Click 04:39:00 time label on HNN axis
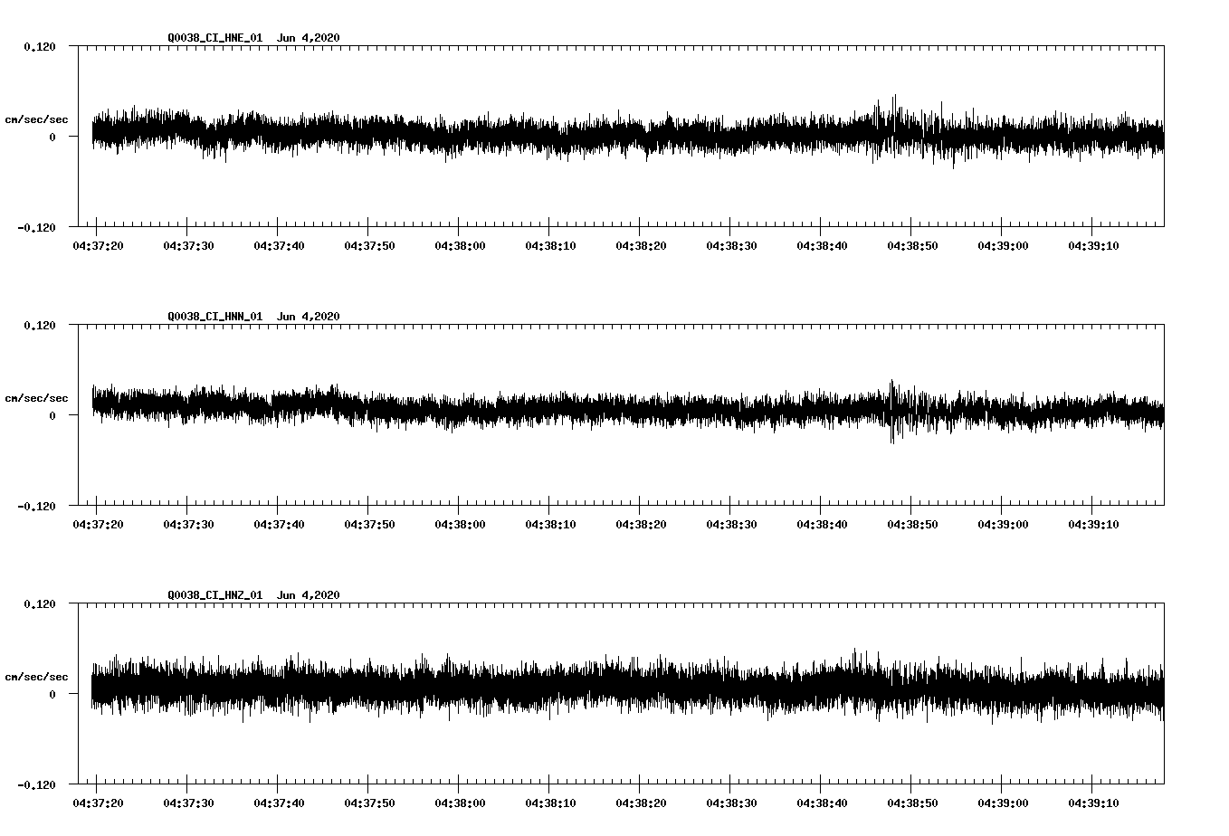Viewport: 1229px width, 836px height. click(1003, 524)
